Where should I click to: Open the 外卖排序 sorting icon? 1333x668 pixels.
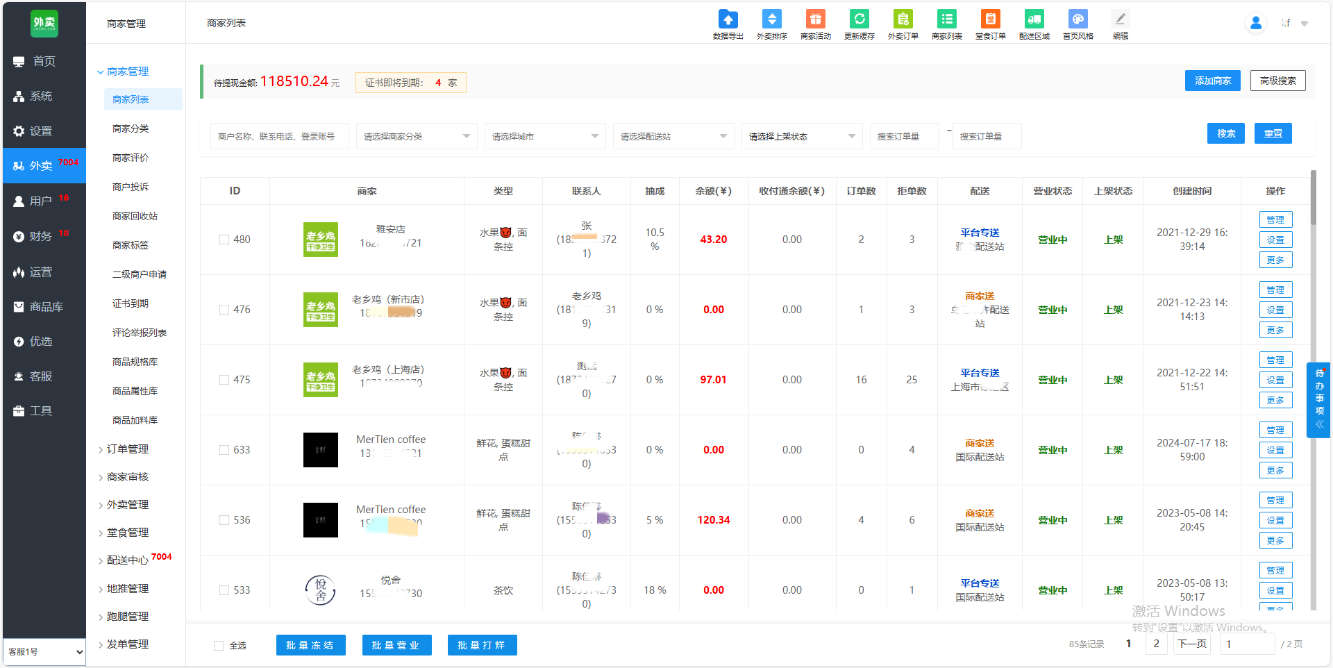[771, 19]
